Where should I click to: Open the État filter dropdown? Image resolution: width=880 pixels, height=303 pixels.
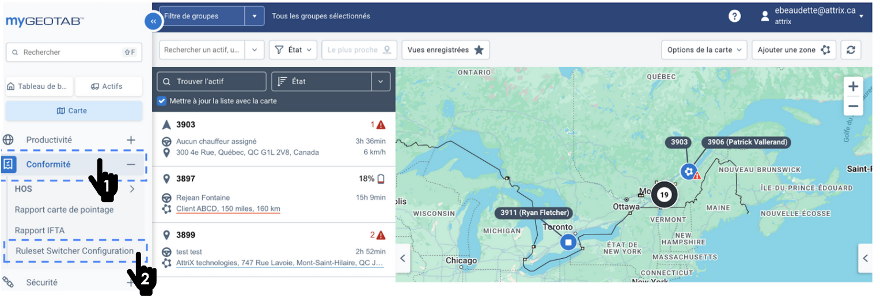click(x=293, y=50)
